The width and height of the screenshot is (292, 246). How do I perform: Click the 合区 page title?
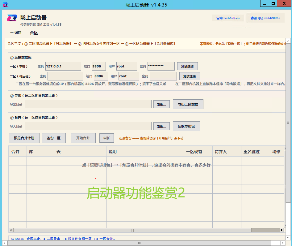(34, 33)
